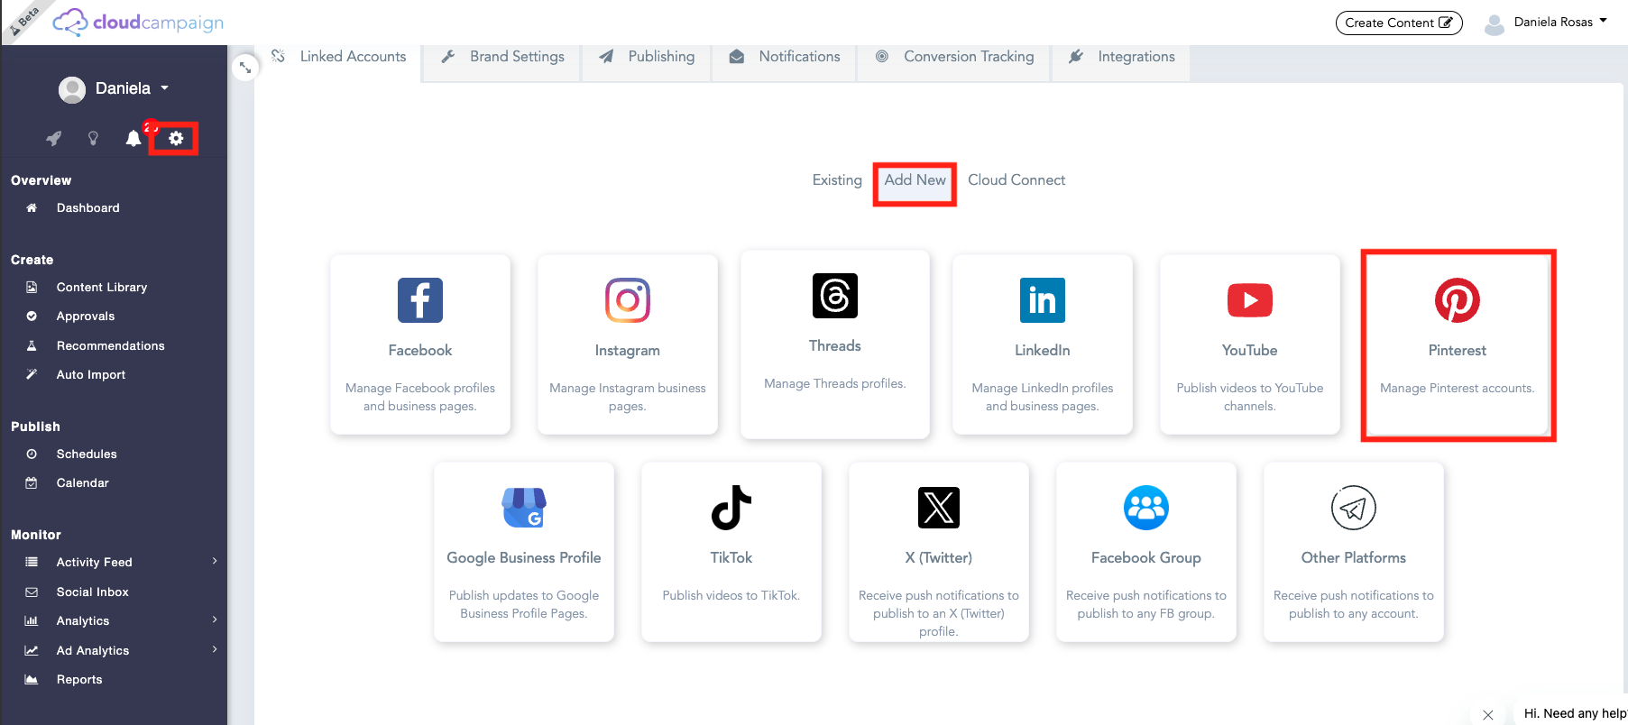
Task: Click the Google Business Profile store icon
Action: [x=524, y=508]
